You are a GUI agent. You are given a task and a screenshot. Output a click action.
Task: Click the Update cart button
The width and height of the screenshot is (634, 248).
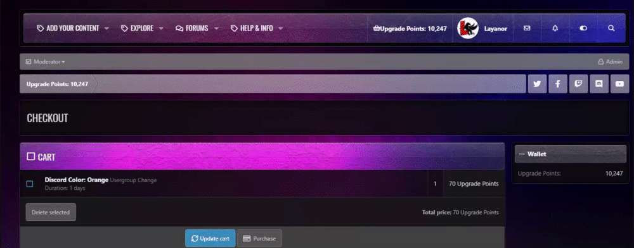click(210, 239)
